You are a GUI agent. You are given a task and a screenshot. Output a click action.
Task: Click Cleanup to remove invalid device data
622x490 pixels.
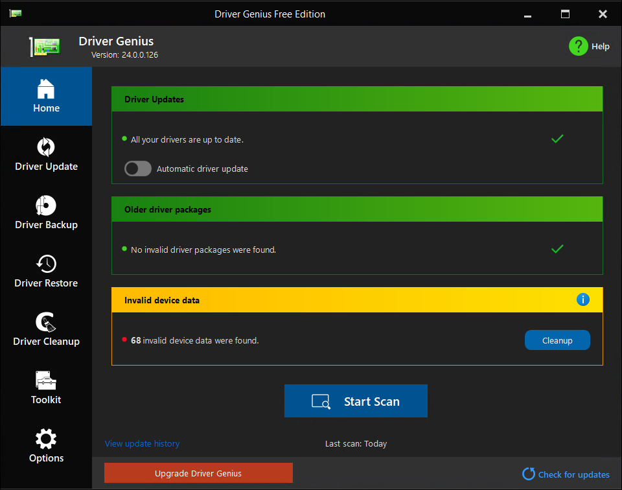(x=557, y=340)
